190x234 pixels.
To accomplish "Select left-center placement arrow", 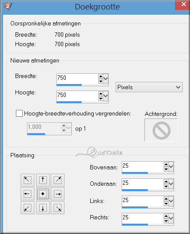I will click(x=28, y=194).
